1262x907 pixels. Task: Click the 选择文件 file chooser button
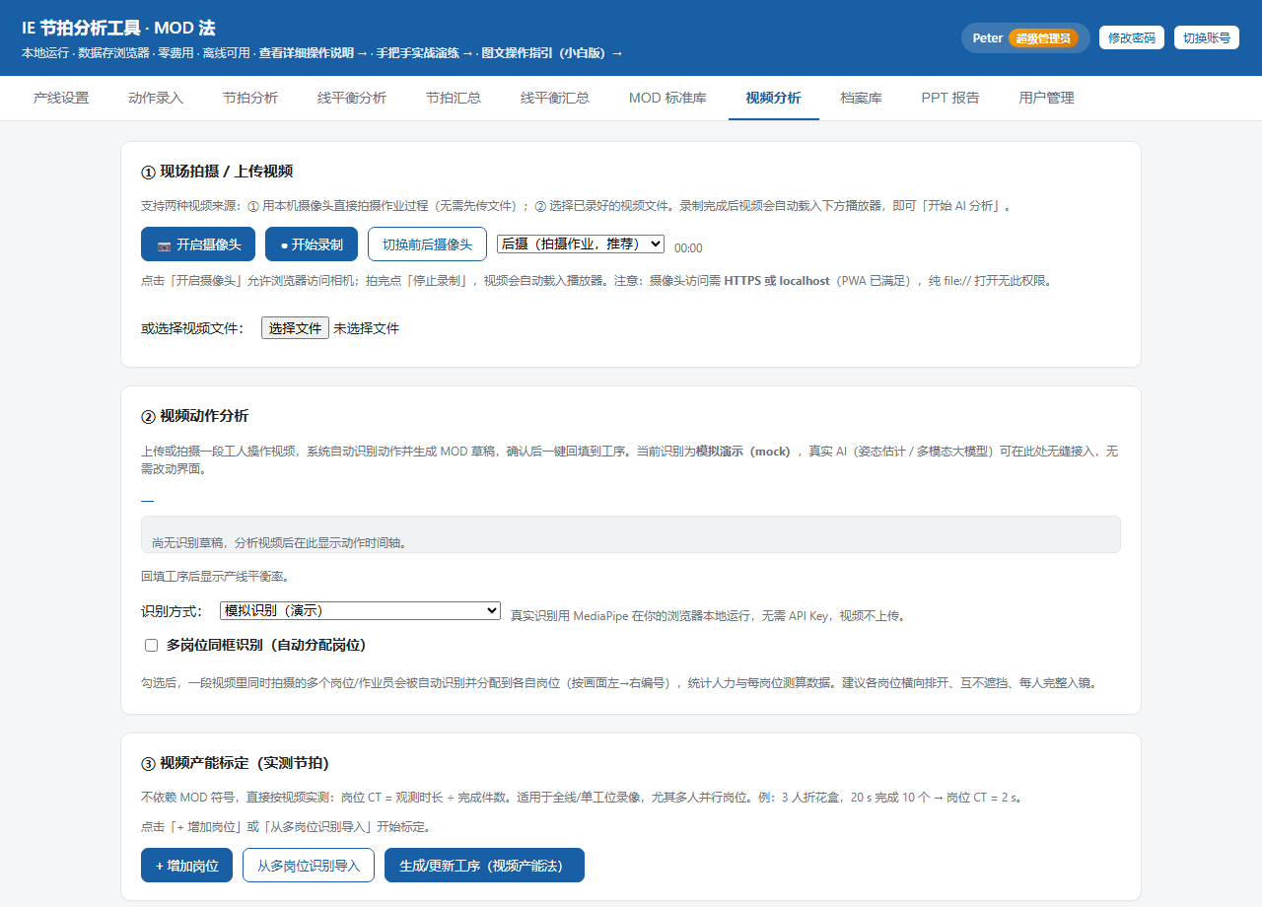[295, 328]
